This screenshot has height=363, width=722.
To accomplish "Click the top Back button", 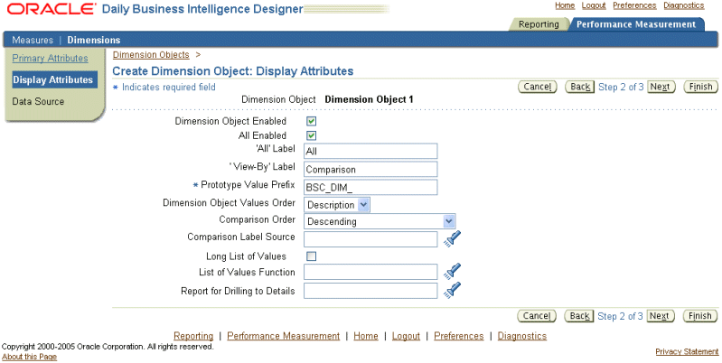I will [580, 87].
